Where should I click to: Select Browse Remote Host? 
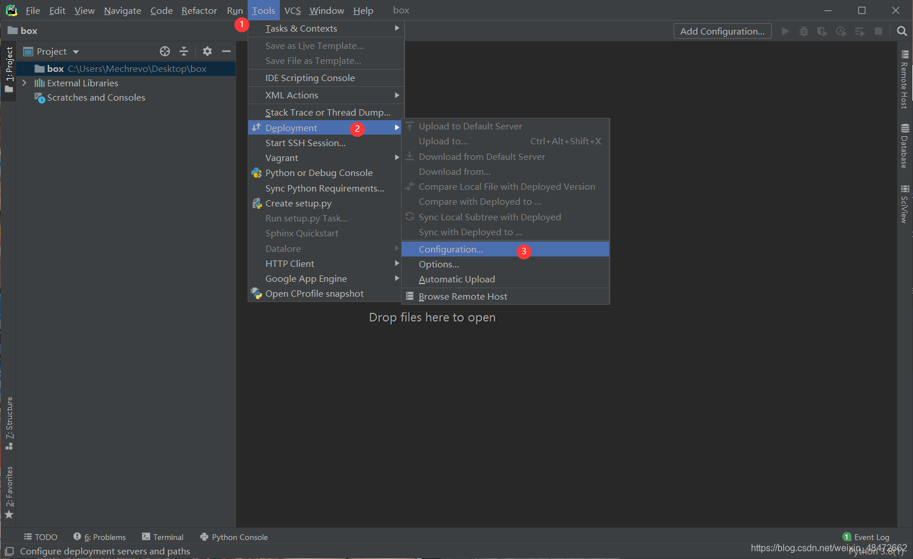506,296
